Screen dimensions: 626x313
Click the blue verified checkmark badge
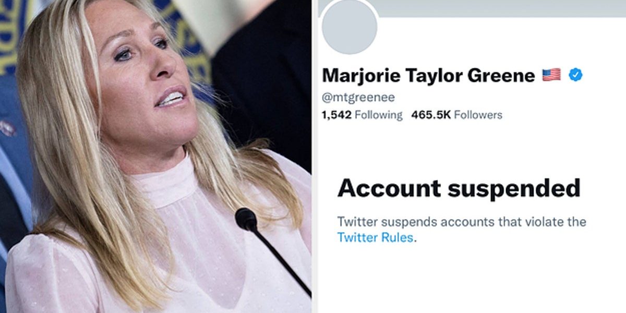pyautogui.click(x=575, y=75)
